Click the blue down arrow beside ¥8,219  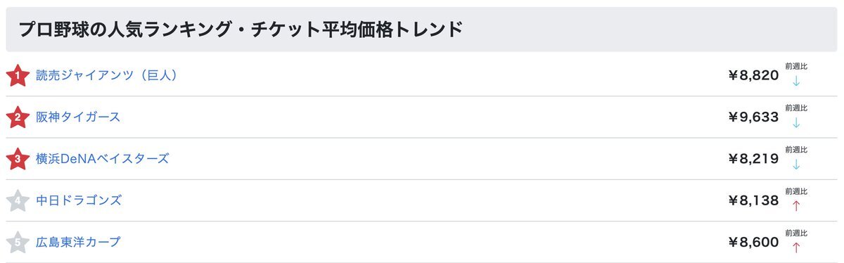point(796,164)
